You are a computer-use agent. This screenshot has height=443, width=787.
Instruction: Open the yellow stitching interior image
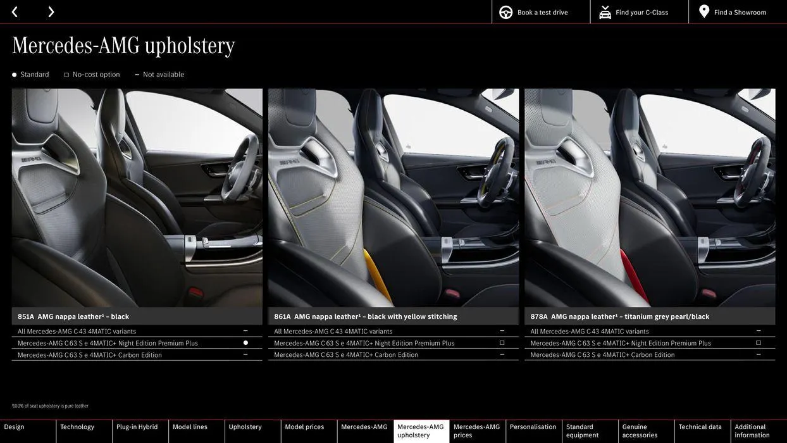[x=393, y=197]
